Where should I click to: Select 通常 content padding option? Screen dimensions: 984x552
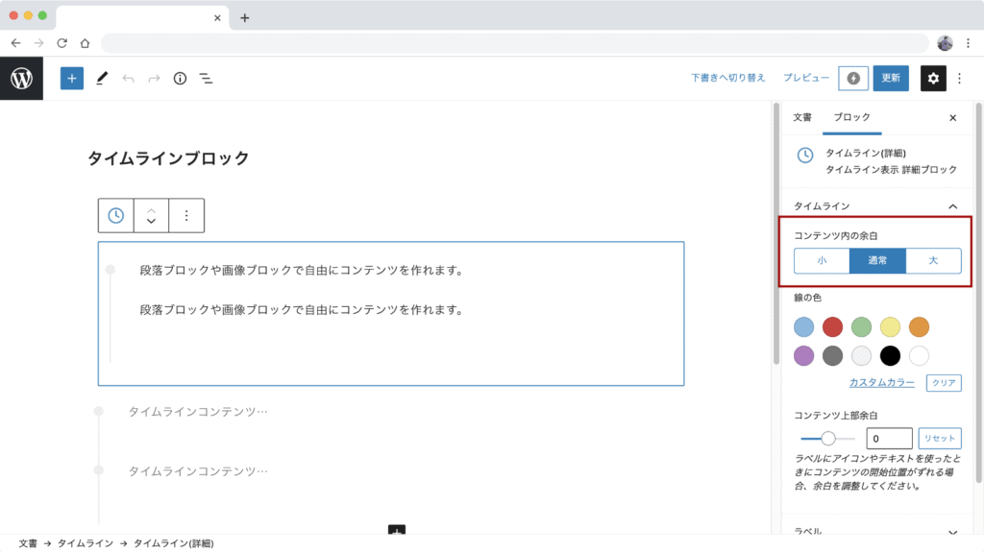tap(877, 261)
